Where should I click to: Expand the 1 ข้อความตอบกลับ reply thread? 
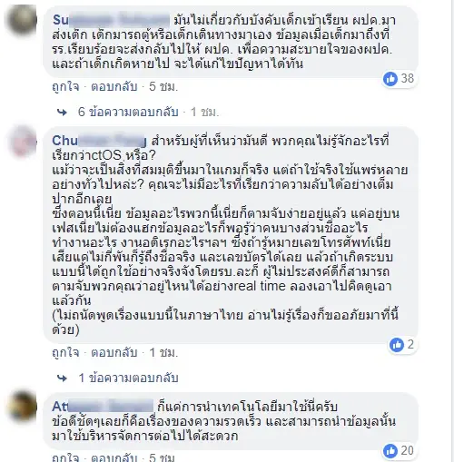[129, 378]
